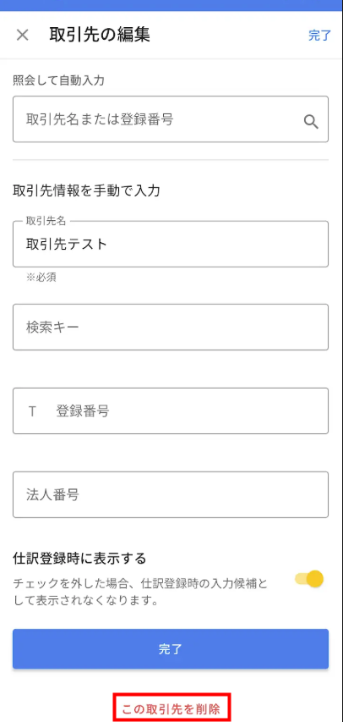This screenshot has width=343, height=722.
Task: Focus the 登録番号 input field
Action: click(171, 411)
